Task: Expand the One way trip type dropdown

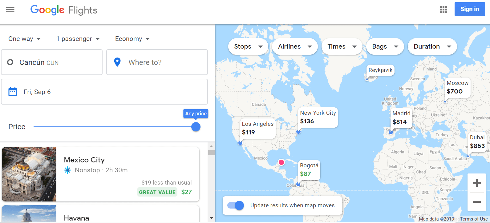Action: point(25,39)
